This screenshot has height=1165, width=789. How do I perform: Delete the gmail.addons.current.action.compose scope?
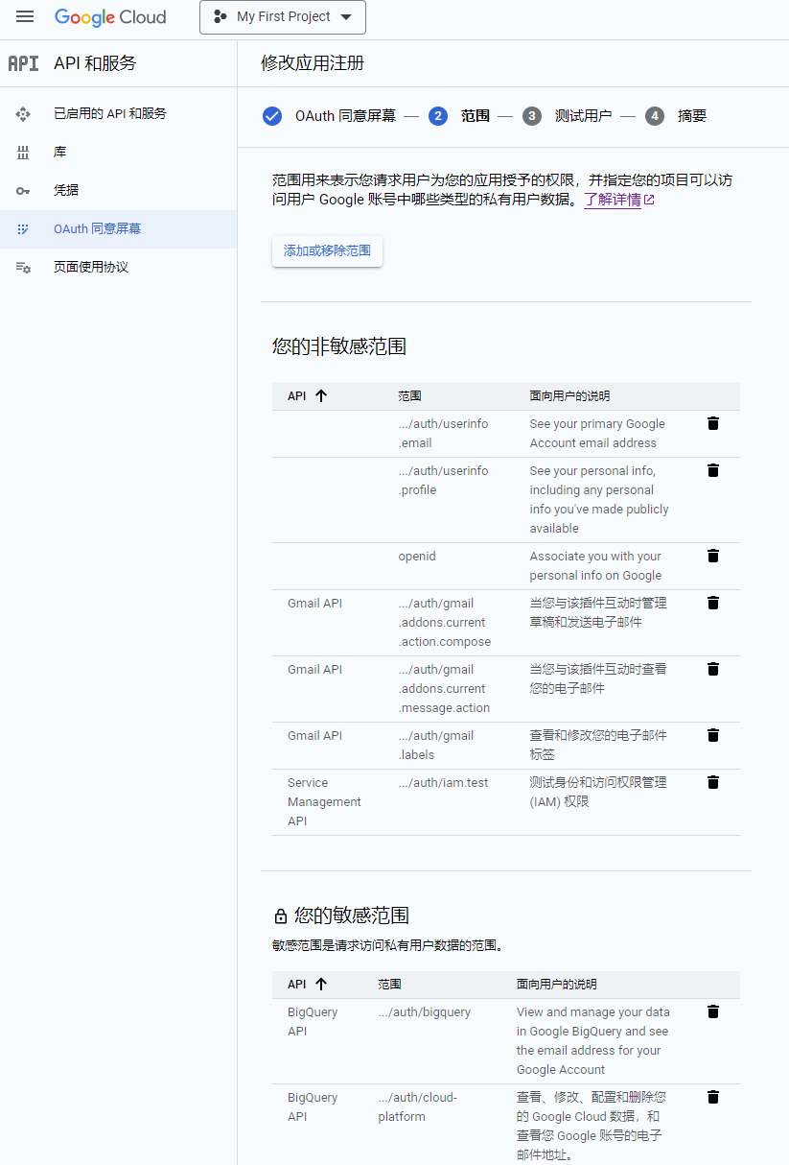pyautogui.click(x=713, y=603)
